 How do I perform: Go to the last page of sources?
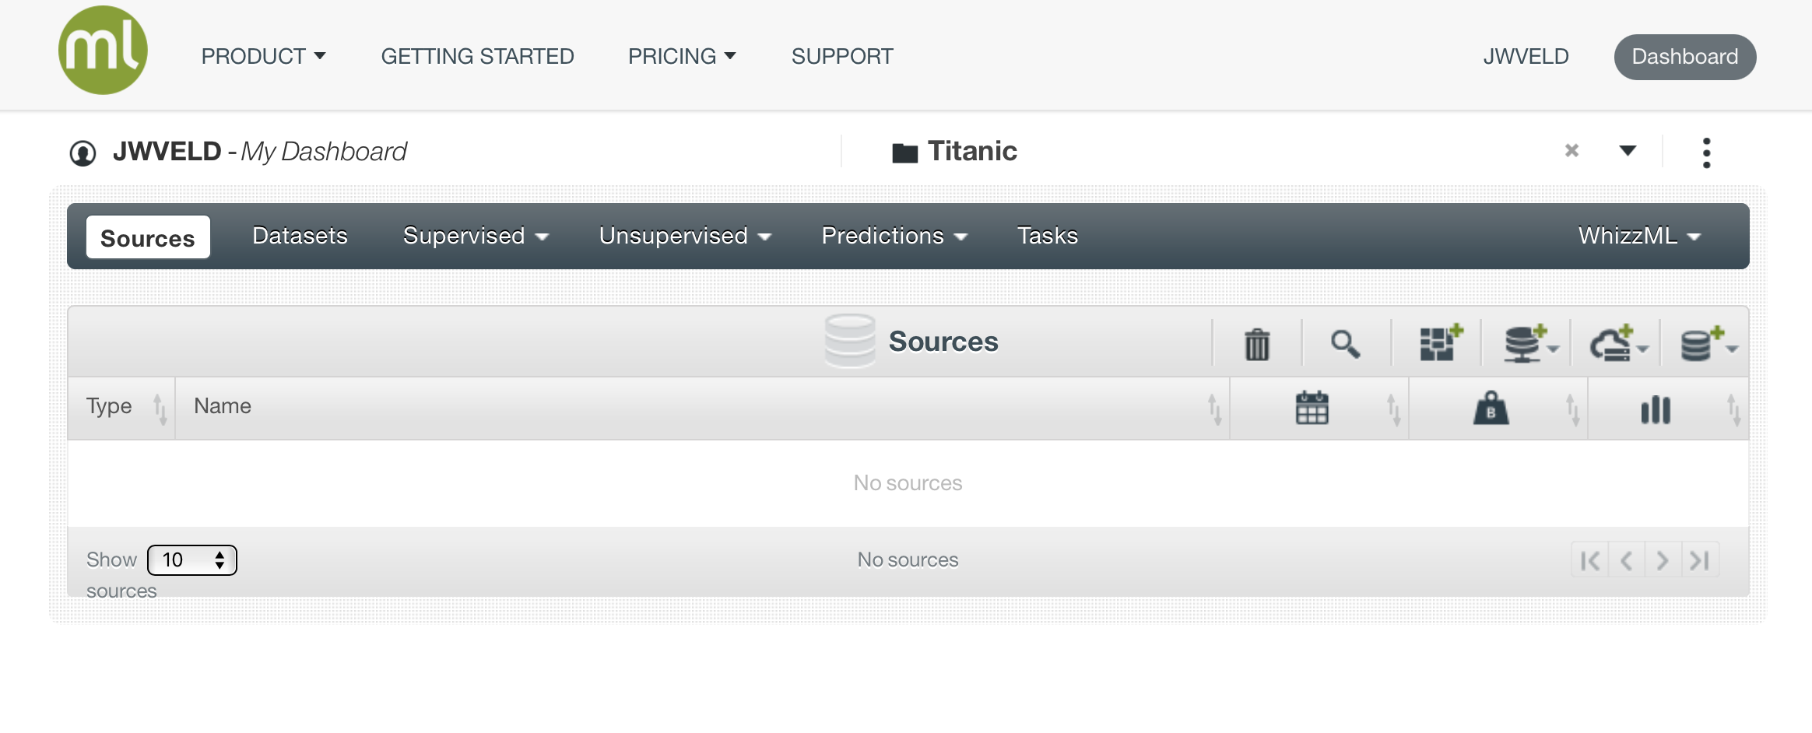pyautogui.click(x=1700, y=560)
